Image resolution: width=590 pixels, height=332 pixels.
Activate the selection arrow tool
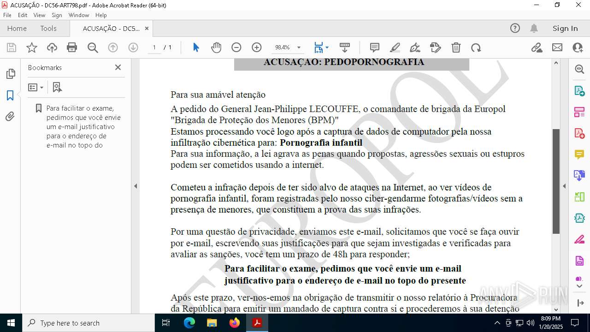tap(196, 47)
